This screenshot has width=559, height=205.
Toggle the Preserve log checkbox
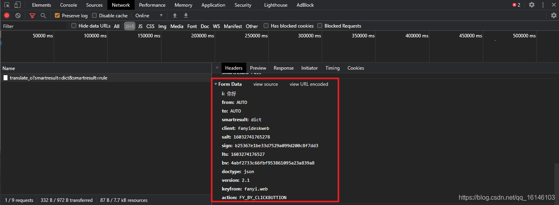57,15
